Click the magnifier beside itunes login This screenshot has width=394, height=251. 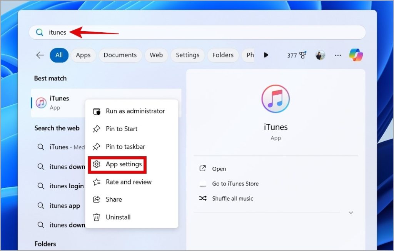41,186
